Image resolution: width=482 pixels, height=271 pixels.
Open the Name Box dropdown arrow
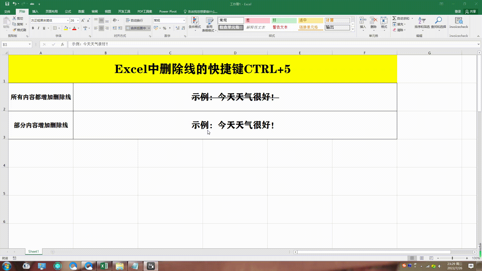30,44
